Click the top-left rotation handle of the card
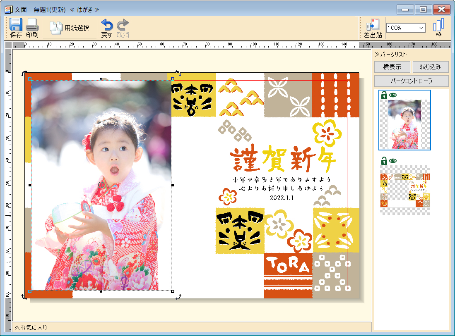 point(24,73)
